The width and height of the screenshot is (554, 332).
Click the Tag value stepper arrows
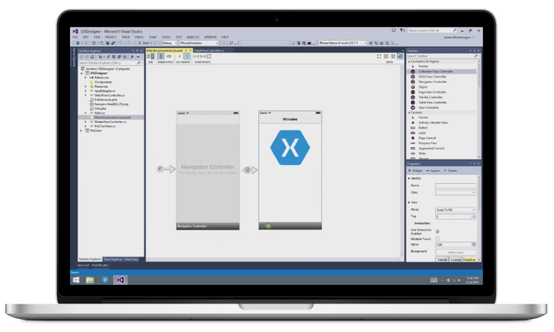pos(474,216)
